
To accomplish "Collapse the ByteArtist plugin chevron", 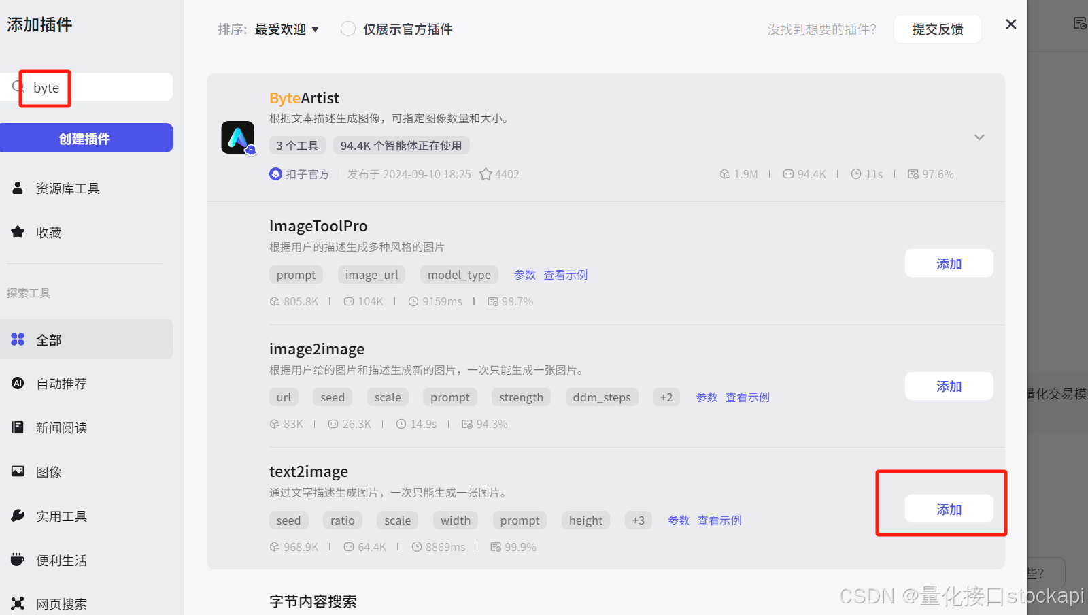I will (x=979, y=137).
